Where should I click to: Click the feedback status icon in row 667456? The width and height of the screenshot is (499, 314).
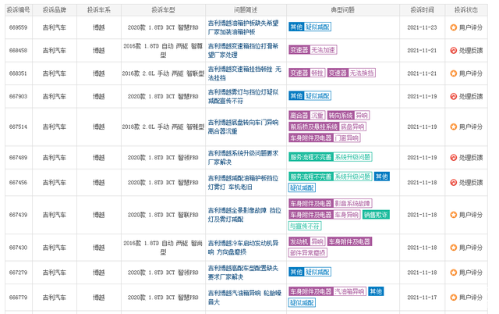point(454,182)
